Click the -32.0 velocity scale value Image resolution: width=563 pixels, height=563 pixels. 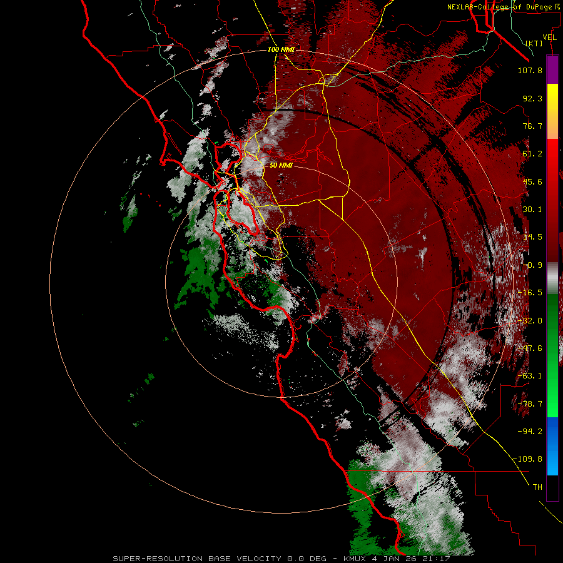click(x=530, y=321)
